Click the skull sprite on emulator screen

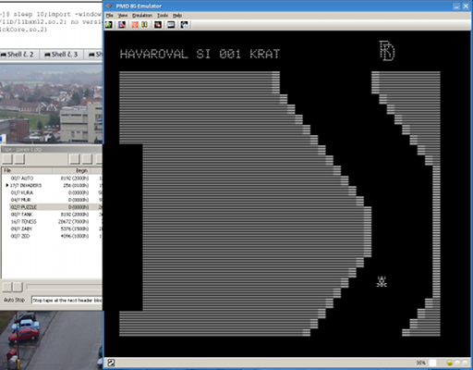[x=382, y=281]
